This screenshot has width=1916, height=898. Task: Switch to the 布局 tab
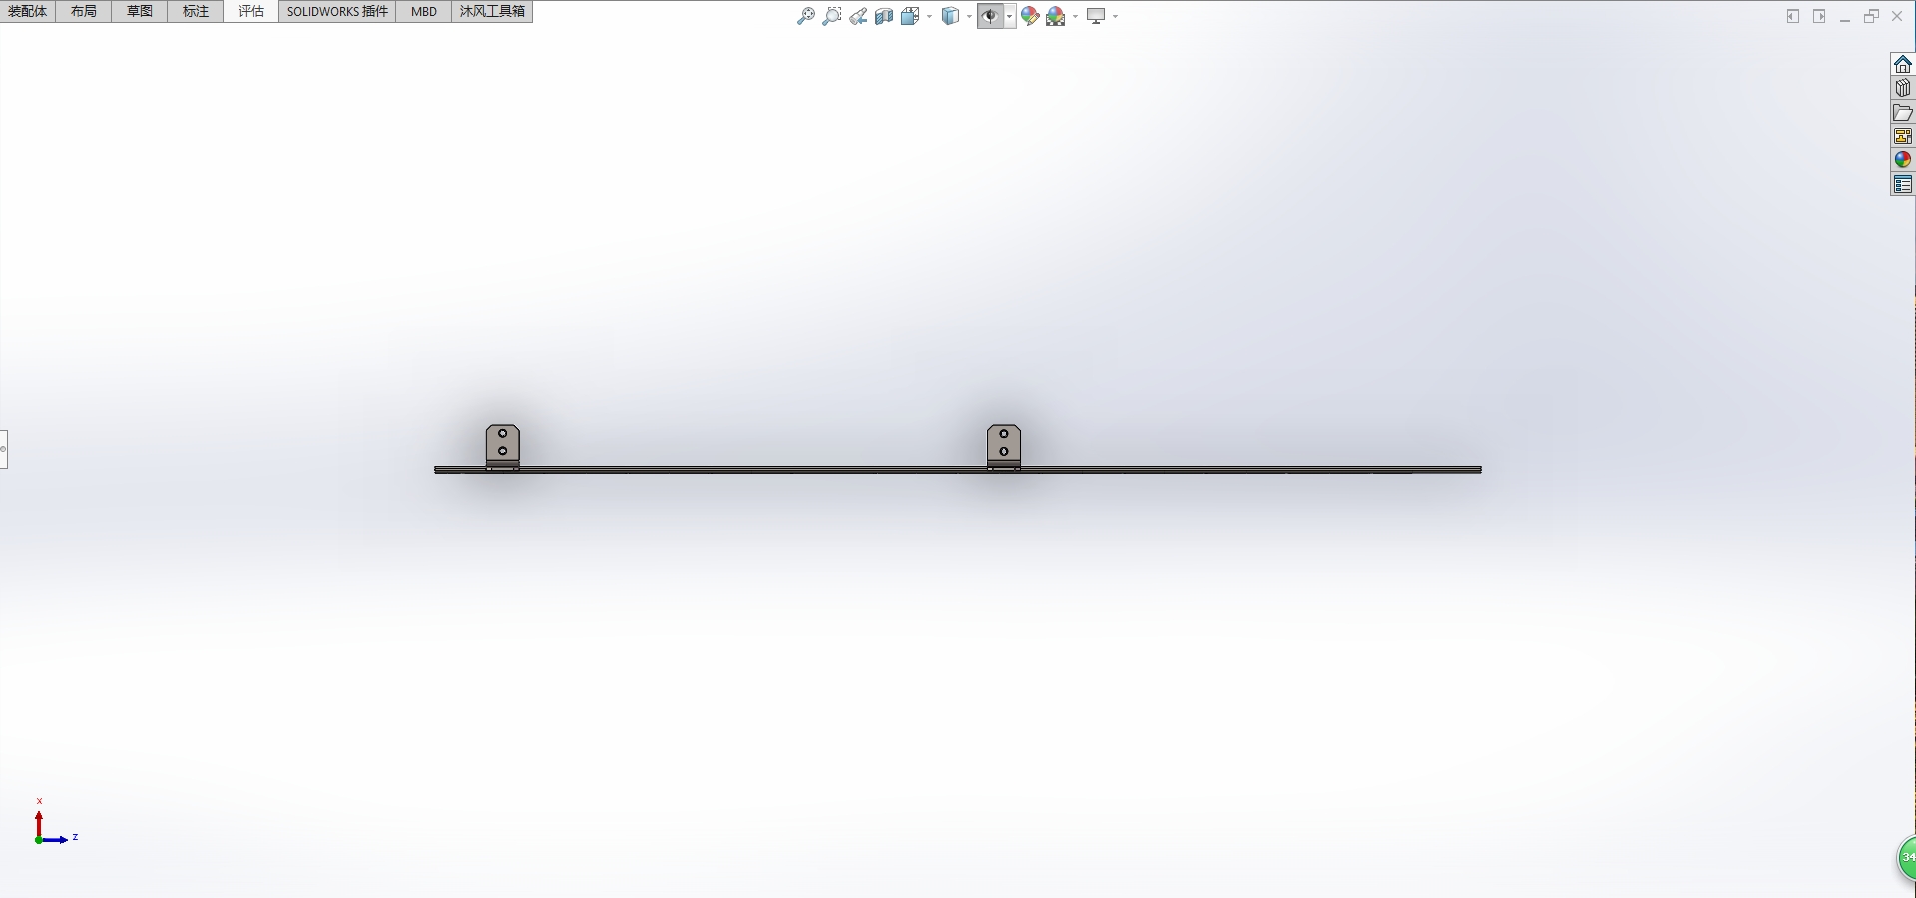pos(84,12)
